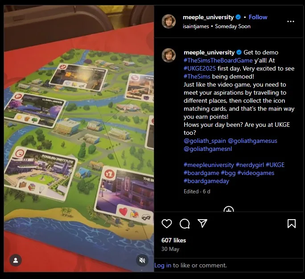
Task: Show tagged people on the video
Action: click(x=16, y=260)
